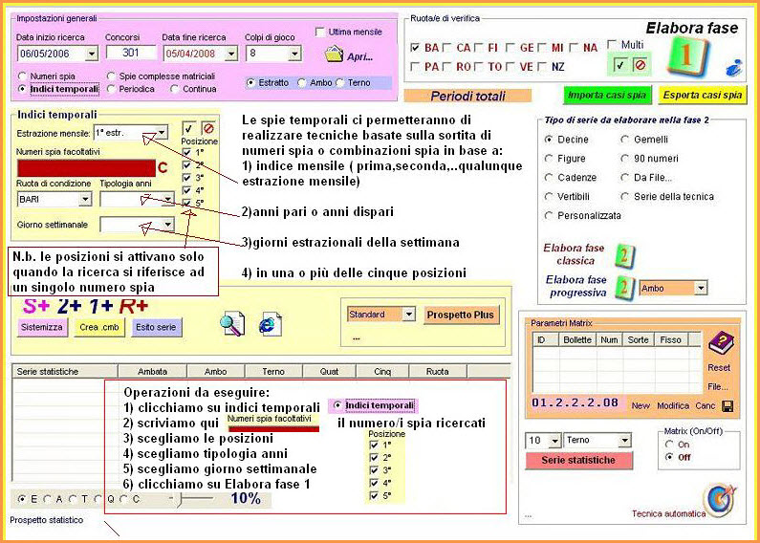This screenshot has width=760, height=543.
Task: Choose the Ambo radio option
Action: pos(302,83)
